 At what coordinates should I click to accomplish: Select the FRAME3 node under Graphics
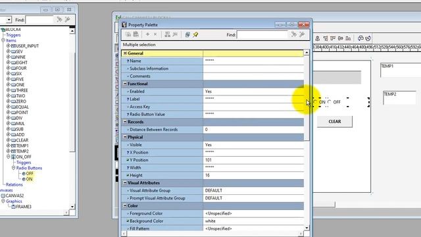tap(24, 207)
